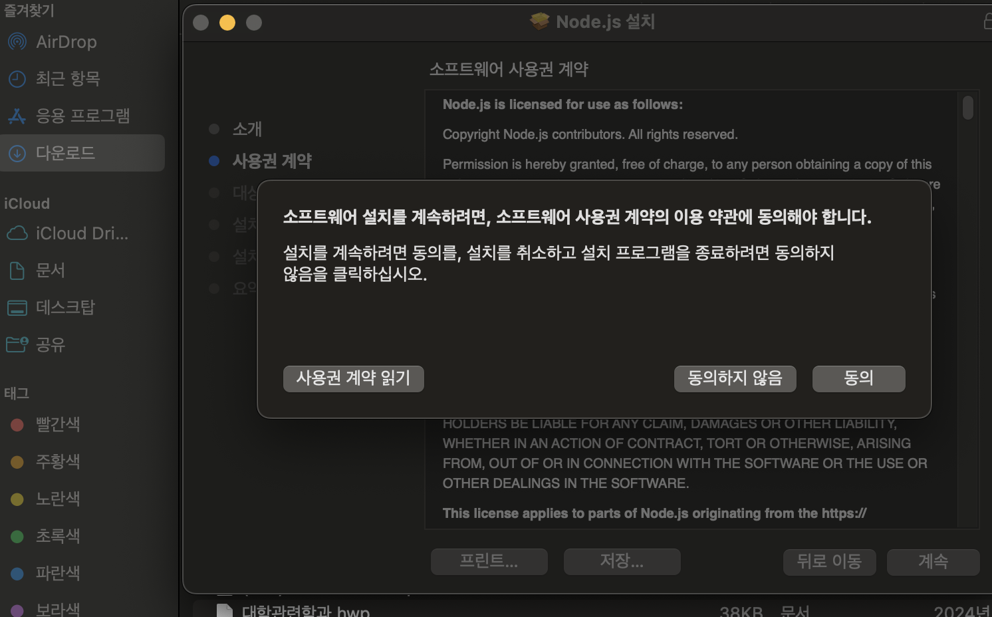Open 문서 label in Finder sidebar
Viewport: 992px width, 617px height.
pos(51,271)
